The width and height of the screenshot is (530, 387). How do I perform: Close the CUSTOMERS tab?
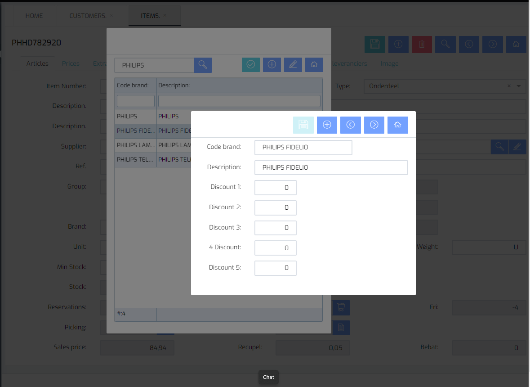(111, 16)
